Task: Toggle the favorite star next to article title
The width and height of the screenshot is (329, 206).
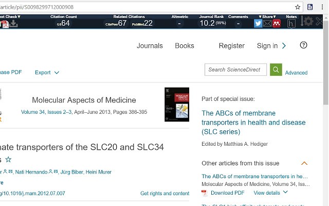Action: pos(8,160)
